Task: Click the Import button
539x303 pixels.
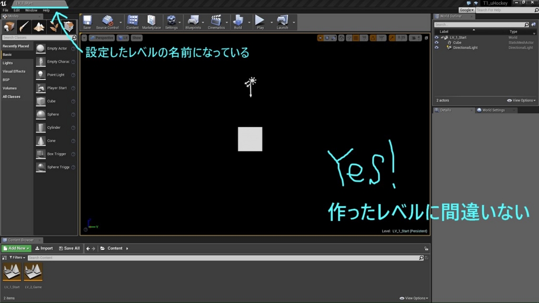Action: point(44,248)
